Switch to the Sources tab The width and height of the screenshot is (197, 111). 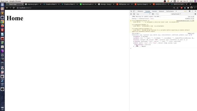155,11
